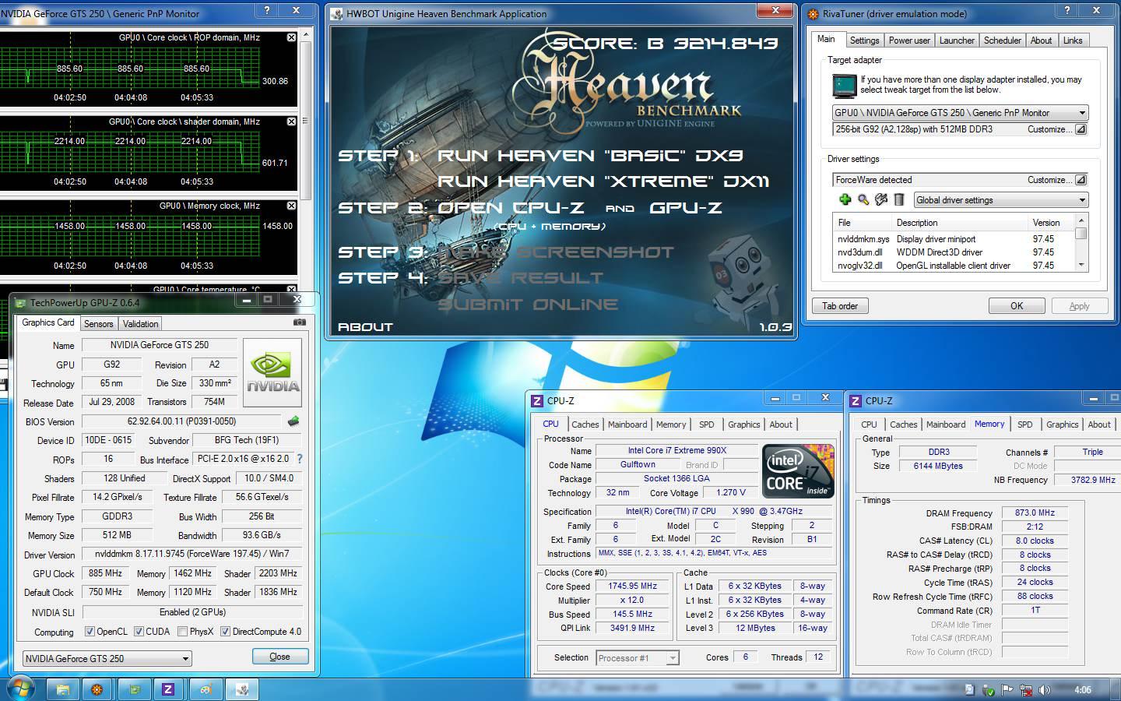Open the GeForce GTS 250 selector in GPU-Z
This screenshot has height=701, width=1121.
[107, 658]
